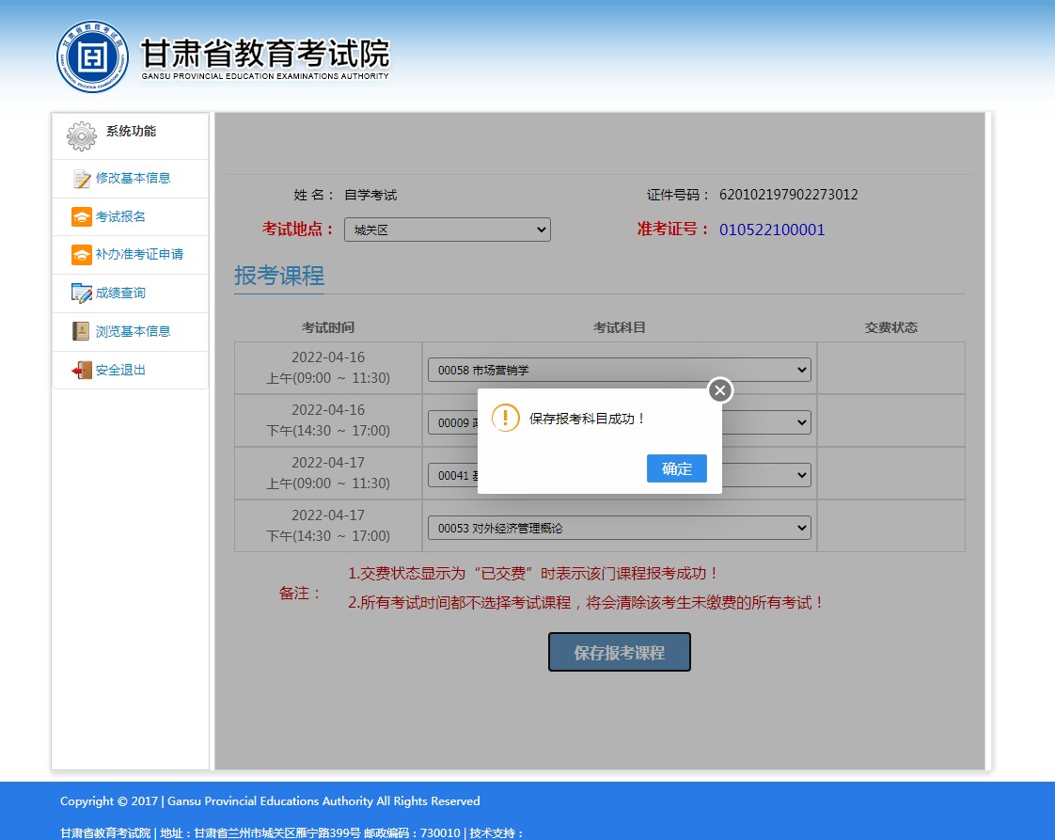This screenshot has height=840, width=1055.
Task: Click the 保存报考课程 save button
Action: [x=619, y=652]
